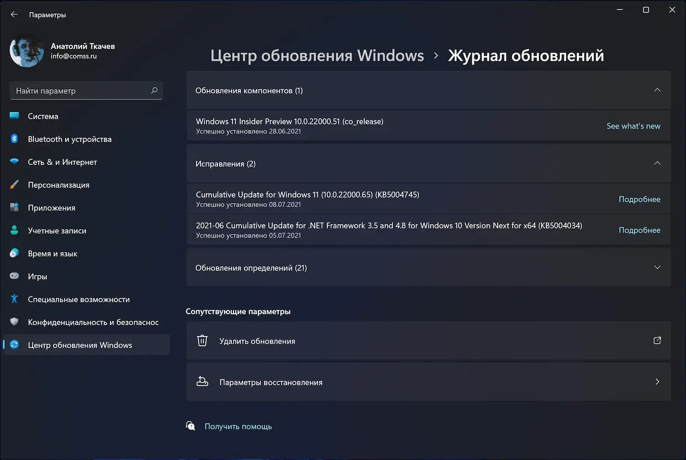The image size is (686, 460).
Task: Click the info@comss.ru account email
Action: (x=74, y=56)
